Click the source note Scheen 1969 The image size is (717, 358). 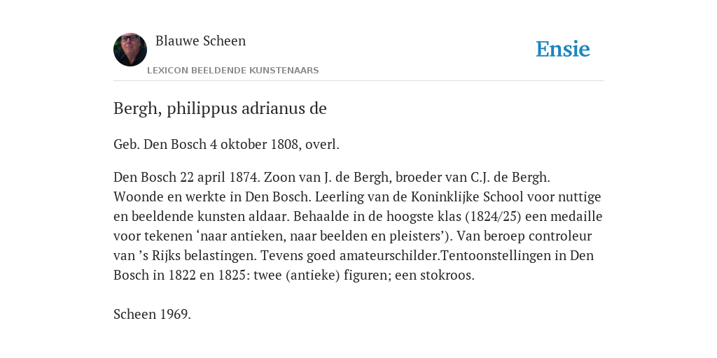(x=152, y=314)
